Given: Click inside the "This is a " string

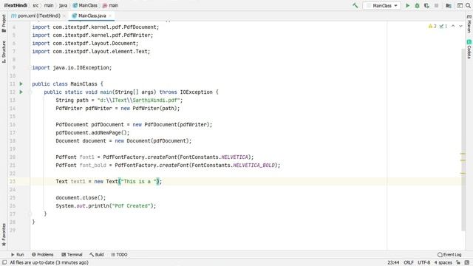Looking at the screenshot, I should (x=139, y=181).
